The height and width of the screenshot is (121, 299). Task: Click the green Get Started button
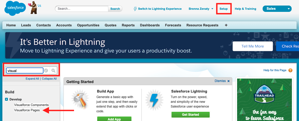click(190, 115)
